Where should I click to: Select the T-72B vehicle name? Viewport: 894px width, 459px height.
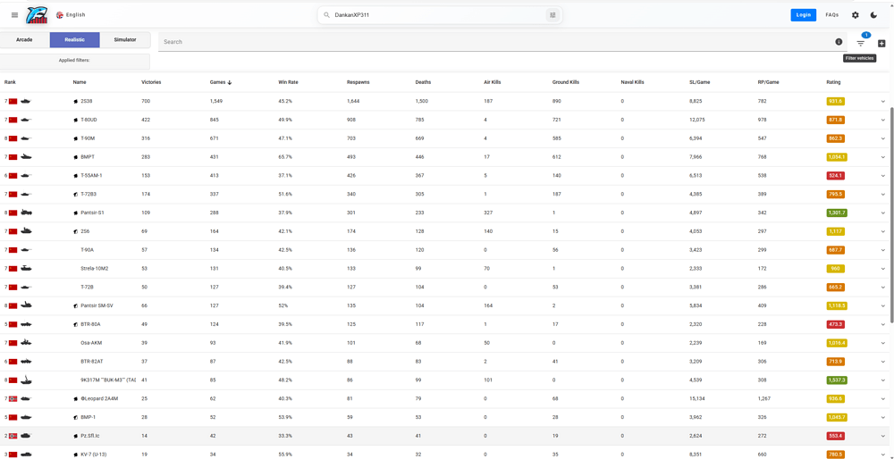tap(88, 287)
